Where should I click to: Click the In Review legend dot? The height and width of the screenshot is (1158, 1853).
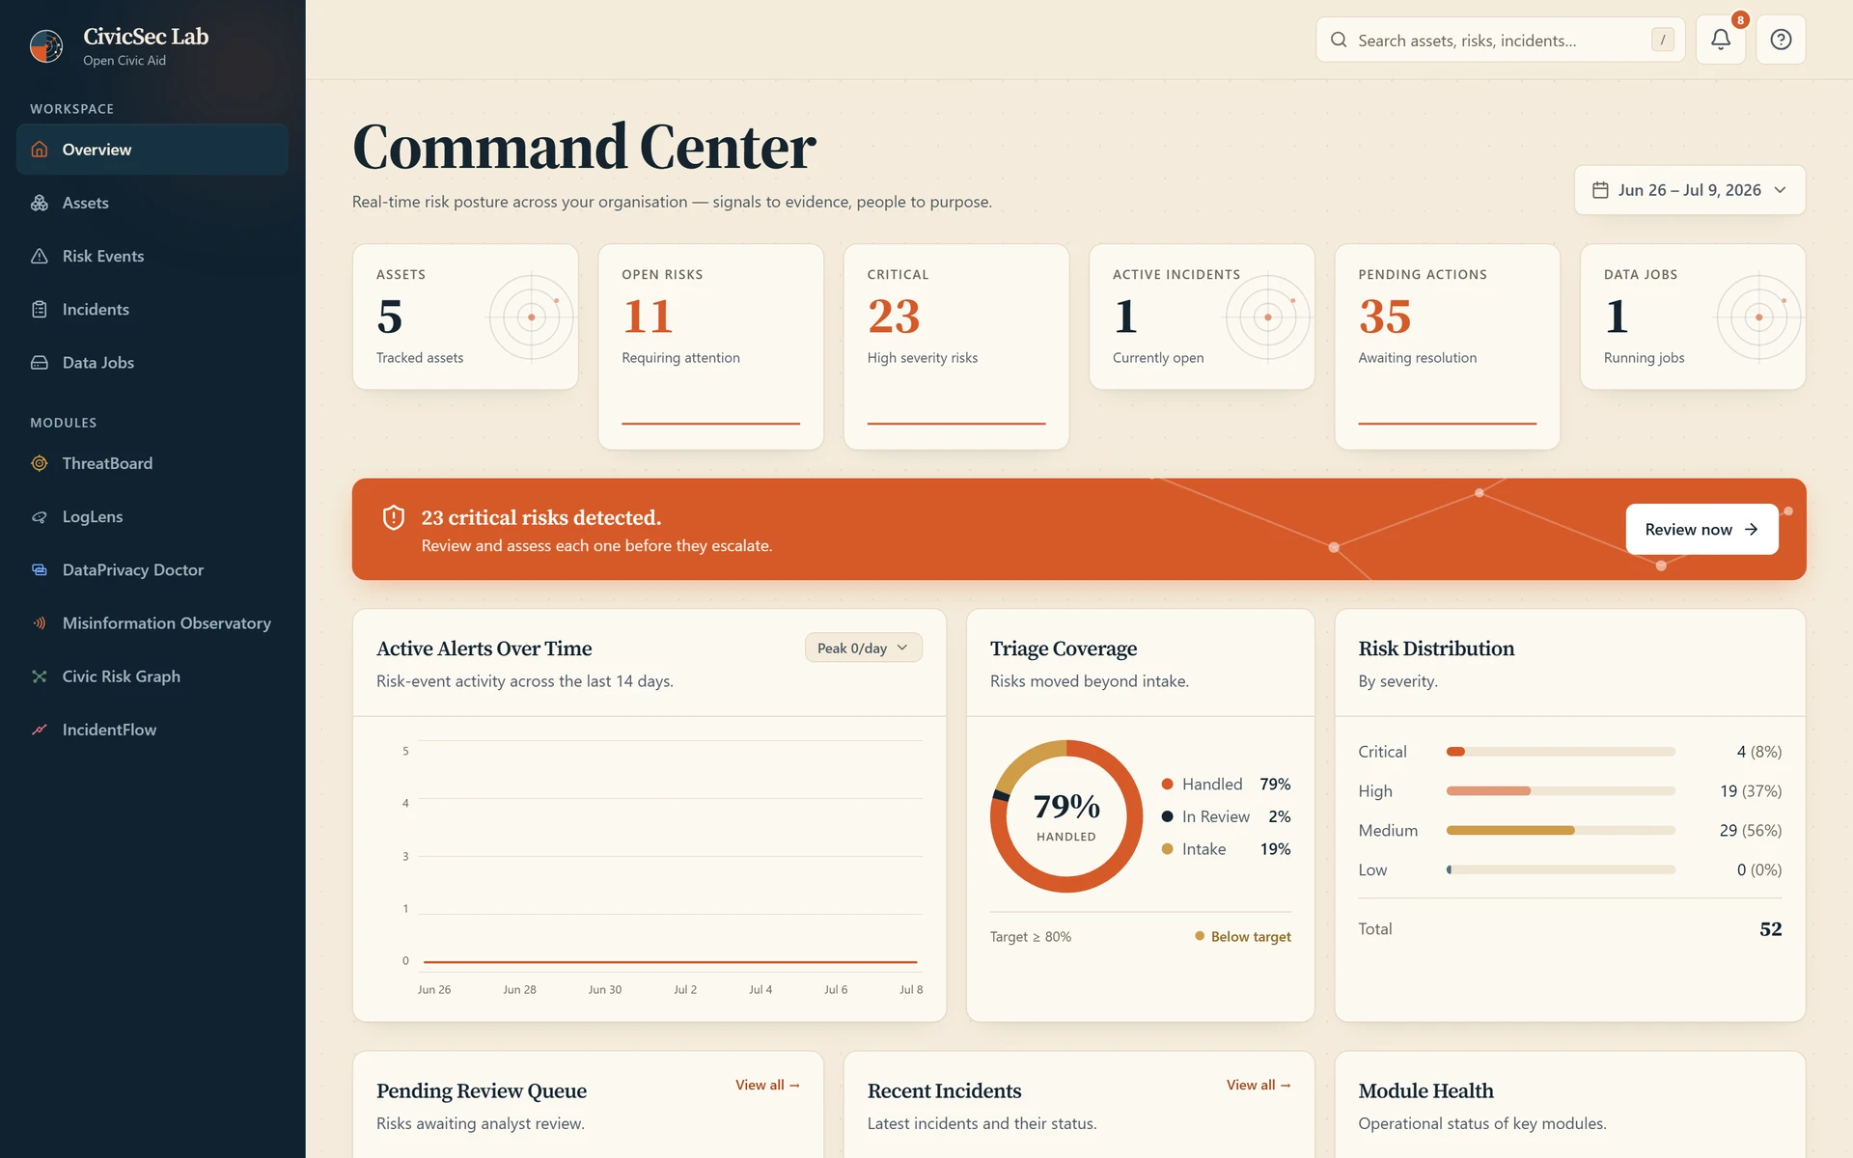pyautogui.click(x=1167, y=816)
